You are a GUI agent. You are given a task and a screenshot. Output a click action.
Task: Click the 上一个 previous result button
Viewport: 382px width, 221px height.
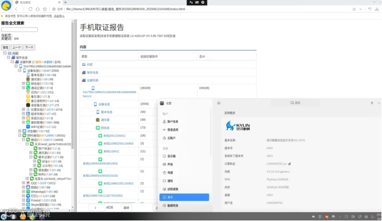click(17, 48)
